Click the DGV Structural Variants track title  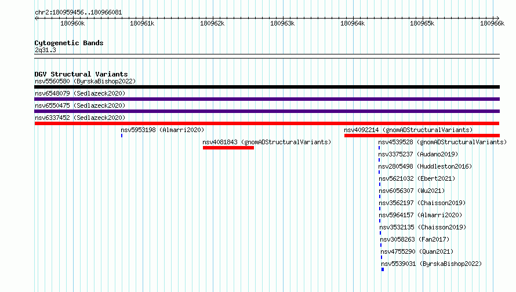coord(81,74)
